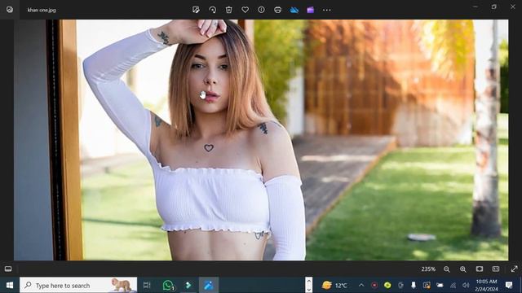Open the weather widget showing 12°C
The width and height of the screenshot is (522, 293).
coord(334,285)
